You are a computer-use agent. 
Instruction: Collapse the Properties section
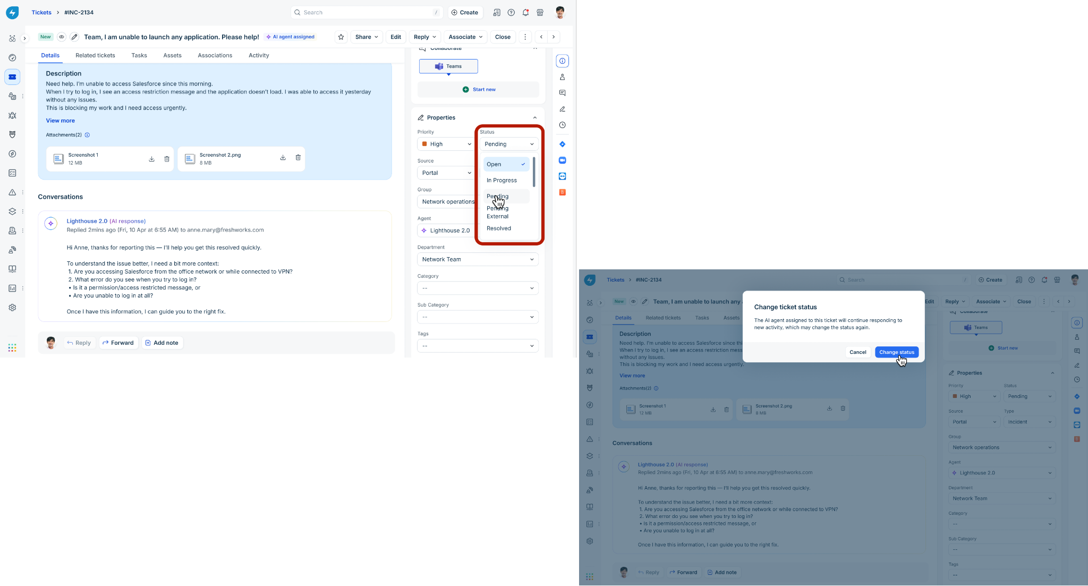[x=534, y=118]
